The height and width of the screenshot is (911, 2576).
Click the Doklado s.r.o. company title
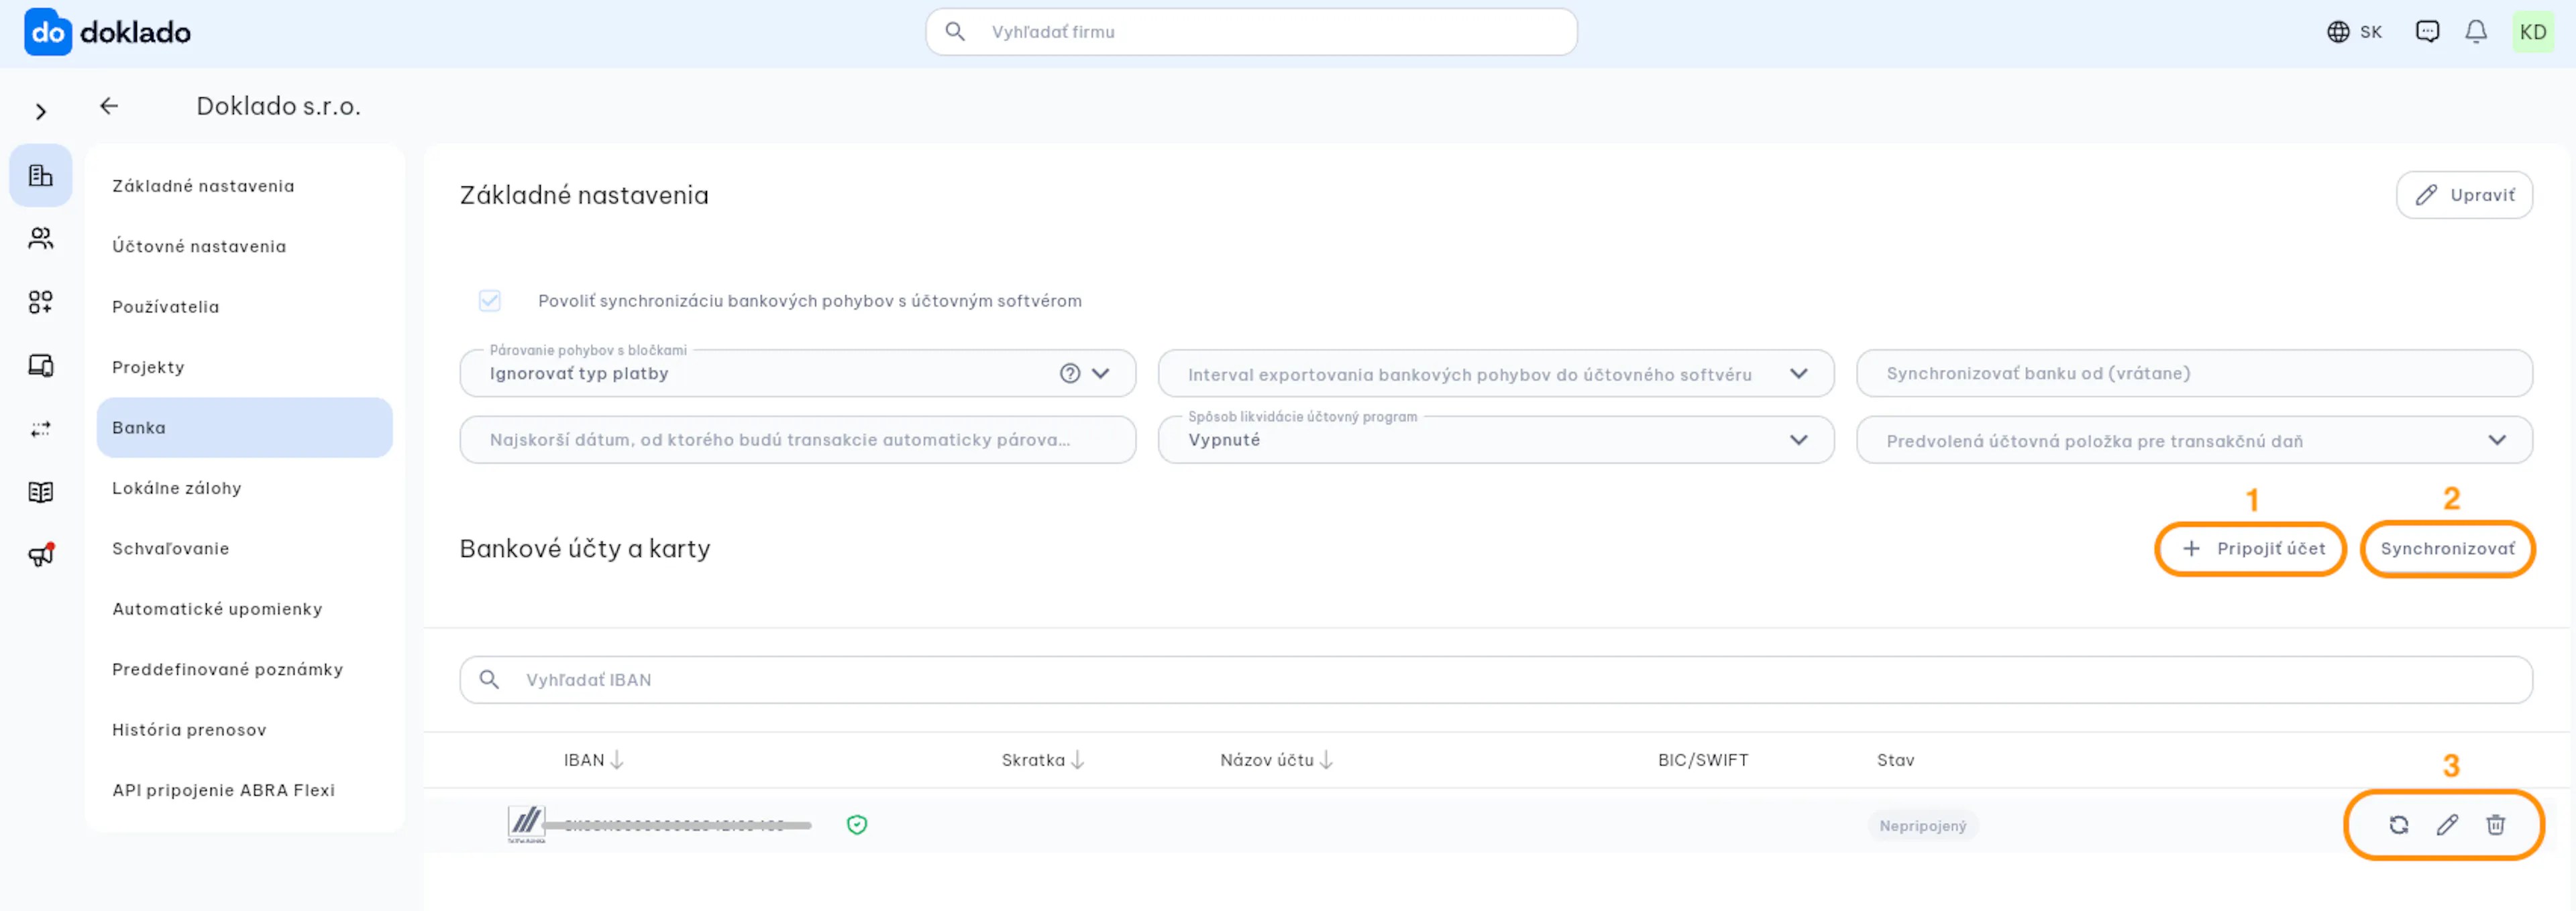coord(278,106)
